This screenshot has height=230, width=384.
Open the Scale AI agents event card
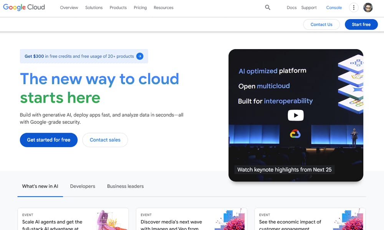click(x=73, y=220)
